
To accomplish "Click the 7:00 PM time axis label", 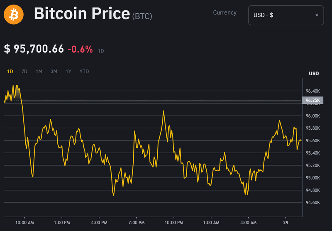I will pos(137,222).
